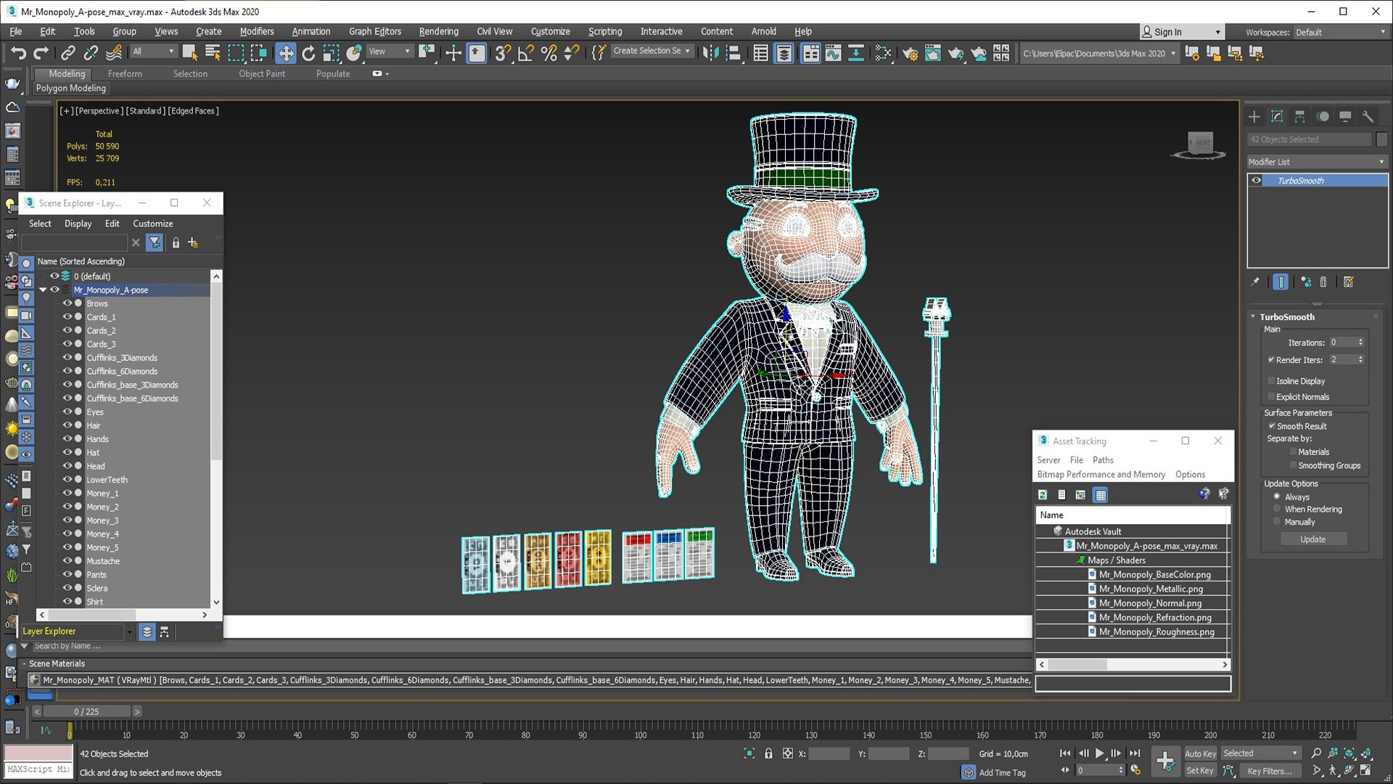Open the Create command panel tab
This screenshot has height=784, width=1393.
click(1254, 116)
